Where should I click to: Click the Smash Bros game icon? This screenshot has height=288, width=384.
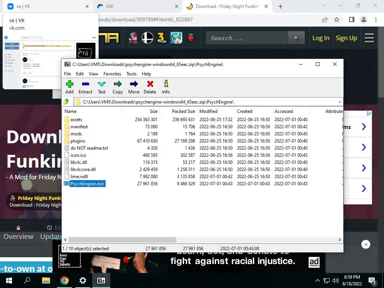pyautogui.click(x=147, y=38)
